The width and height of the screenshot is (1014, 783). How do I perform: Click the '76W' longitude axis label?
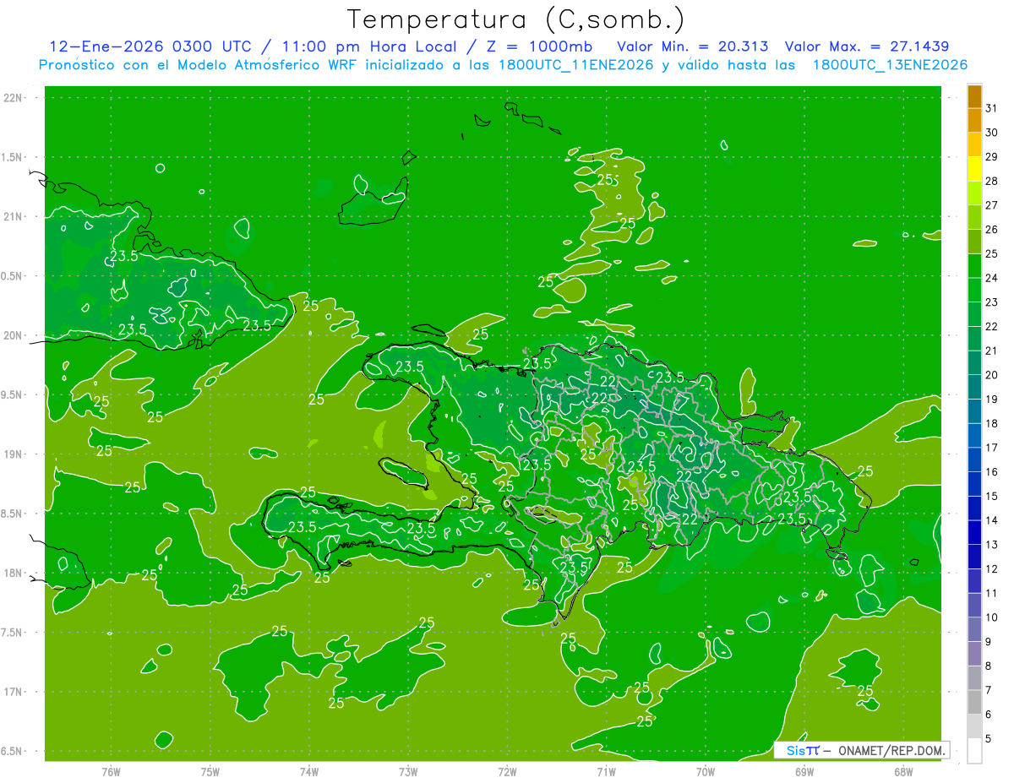111,772
